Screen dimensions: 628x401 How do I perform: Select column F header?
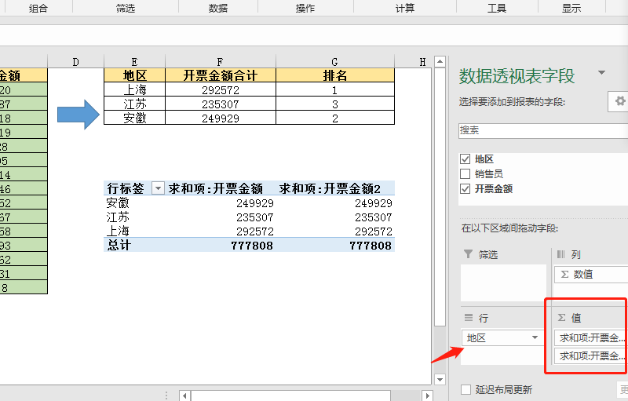click(221, 62)
